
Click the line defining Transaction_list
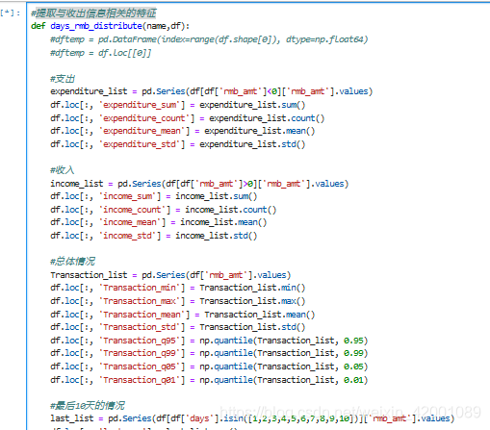point(170,275)
